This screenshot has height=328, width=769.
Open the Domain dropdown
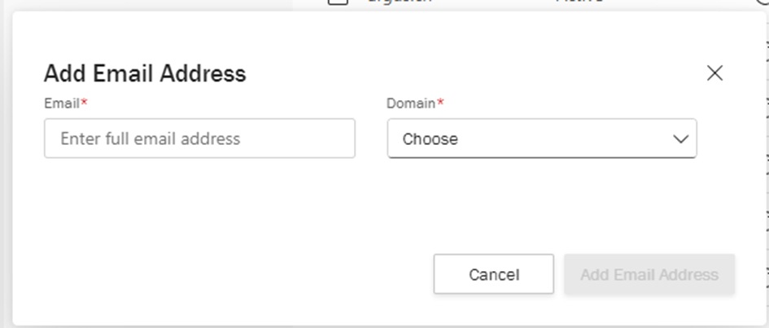tap(541, 138)
